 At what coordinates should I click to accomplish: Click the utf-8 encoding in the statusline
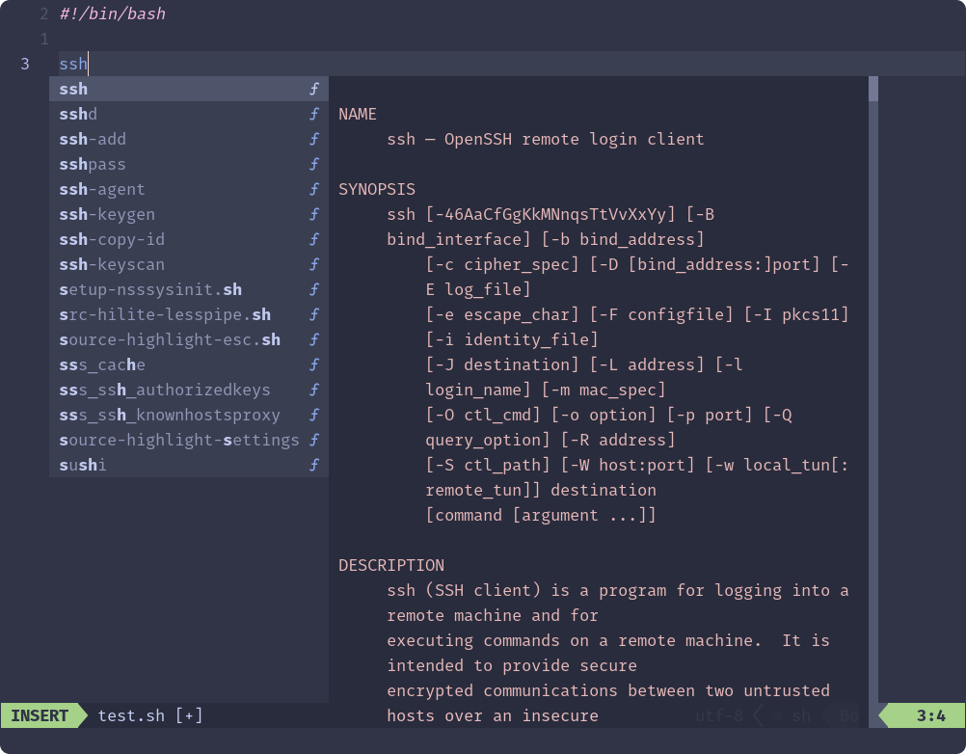pos(719,715)
